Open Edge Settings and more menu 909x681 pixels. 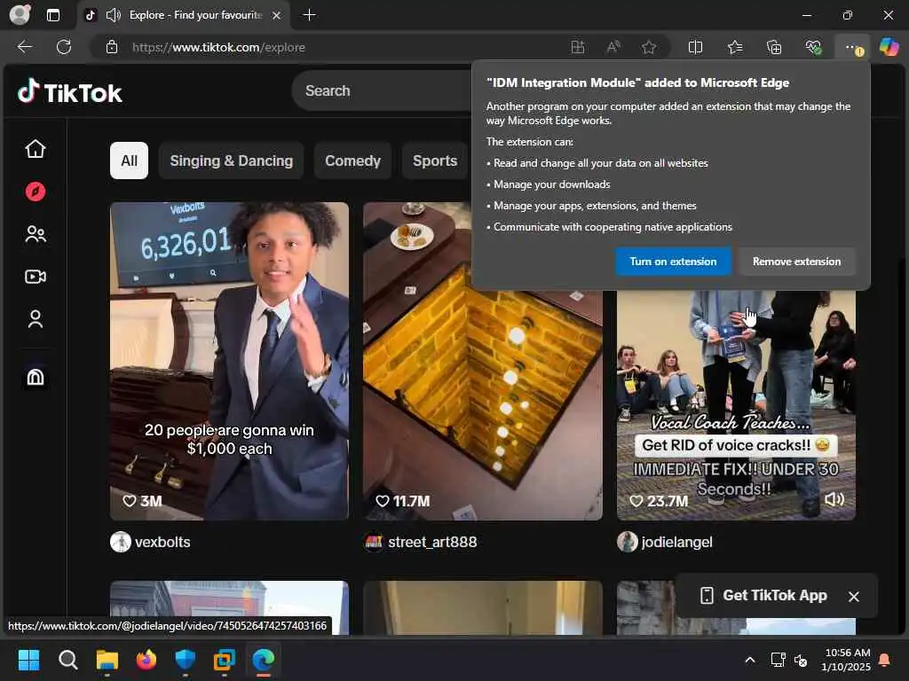pos(852,47)
